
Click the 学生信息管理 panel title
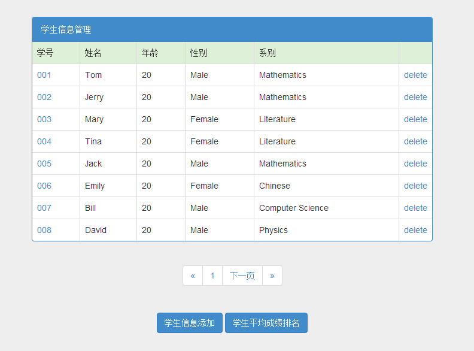[x=66, y=30]
